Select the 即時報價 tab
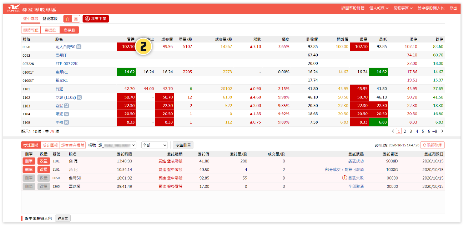Image resolution: width=464 pixels, height=226 pixels. (x=31, y=30)
